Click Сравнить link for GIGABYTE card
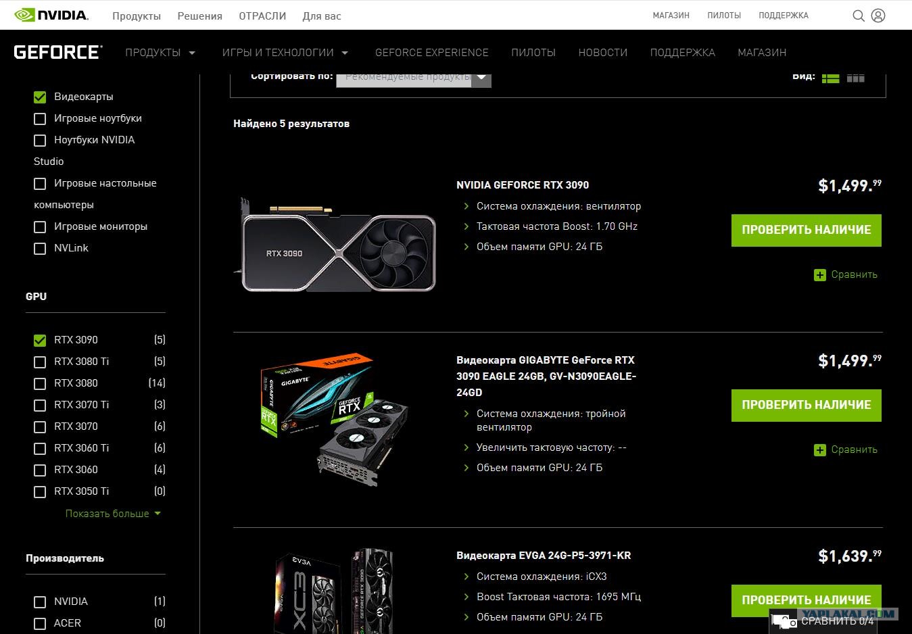 [x=855, y=450]
